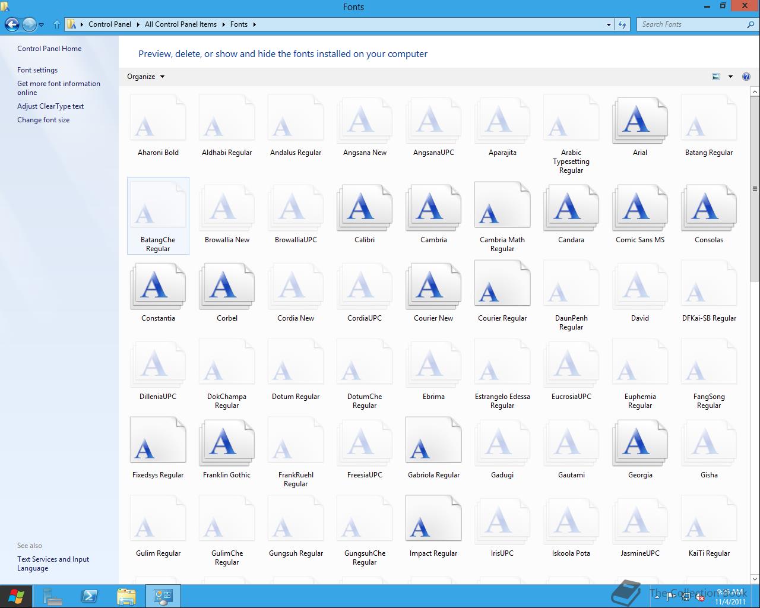Screen dimensions: 760x608
Task: Select the Cordia New font thumbnail
Action: [x=296, y=287]
